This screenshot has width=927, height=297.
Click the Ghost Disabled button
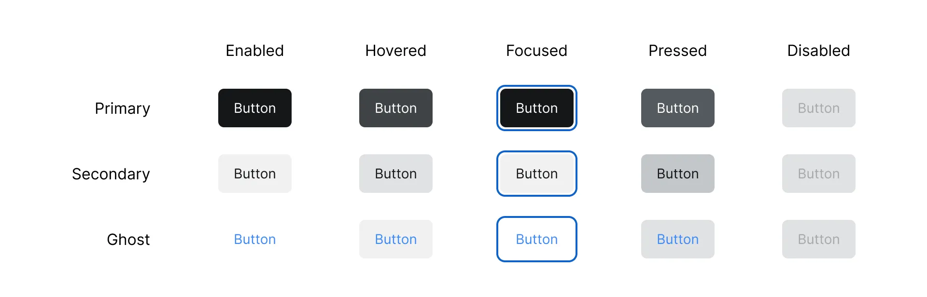point(818,239)
